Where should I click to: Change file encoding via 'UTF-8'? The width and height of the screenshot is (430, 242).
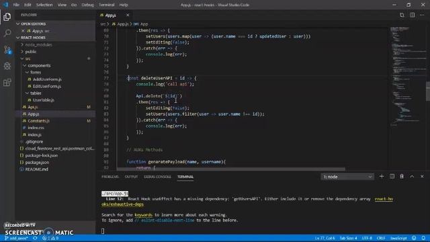point(367,238)
